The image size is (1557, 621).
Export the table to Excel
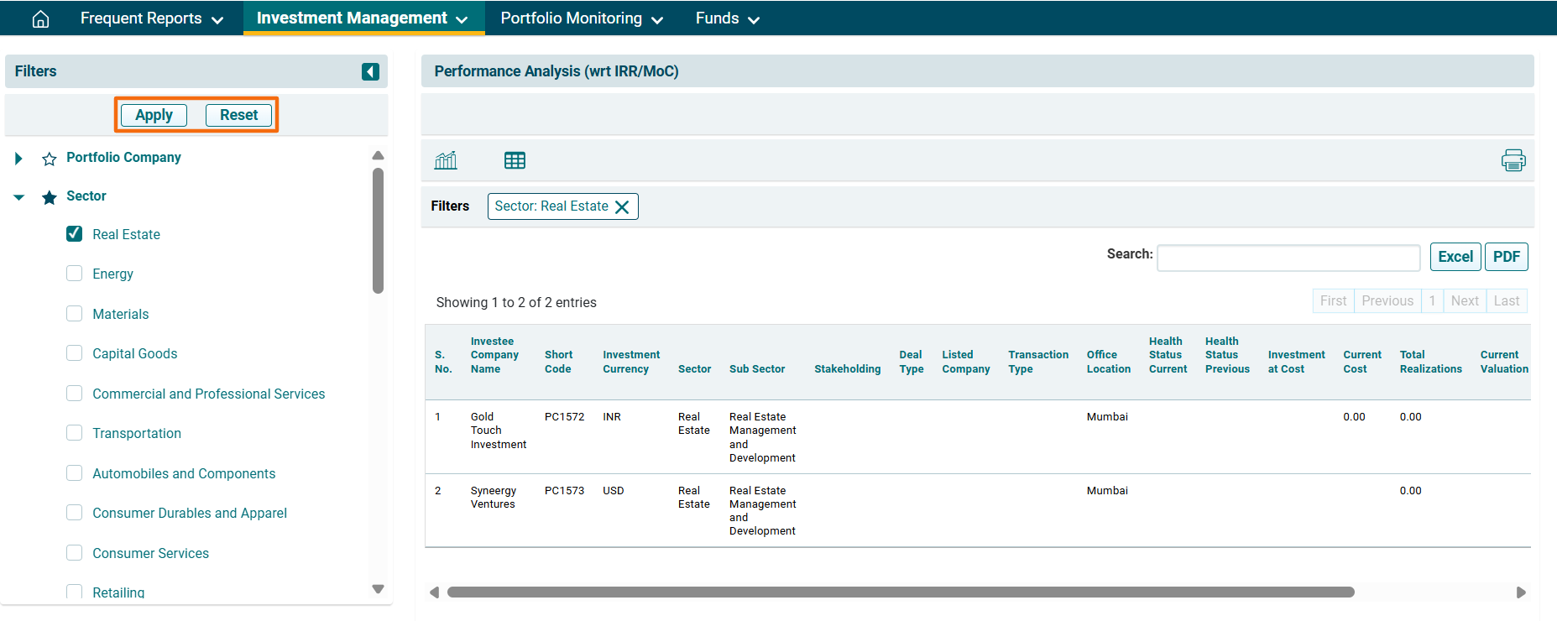pyautogui.click(x=1455, y=257)
